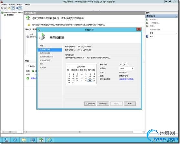The height and width of the screenshot is (144, 180).
Task: Click the status info link under 上次备份
Action: (34, 78)
